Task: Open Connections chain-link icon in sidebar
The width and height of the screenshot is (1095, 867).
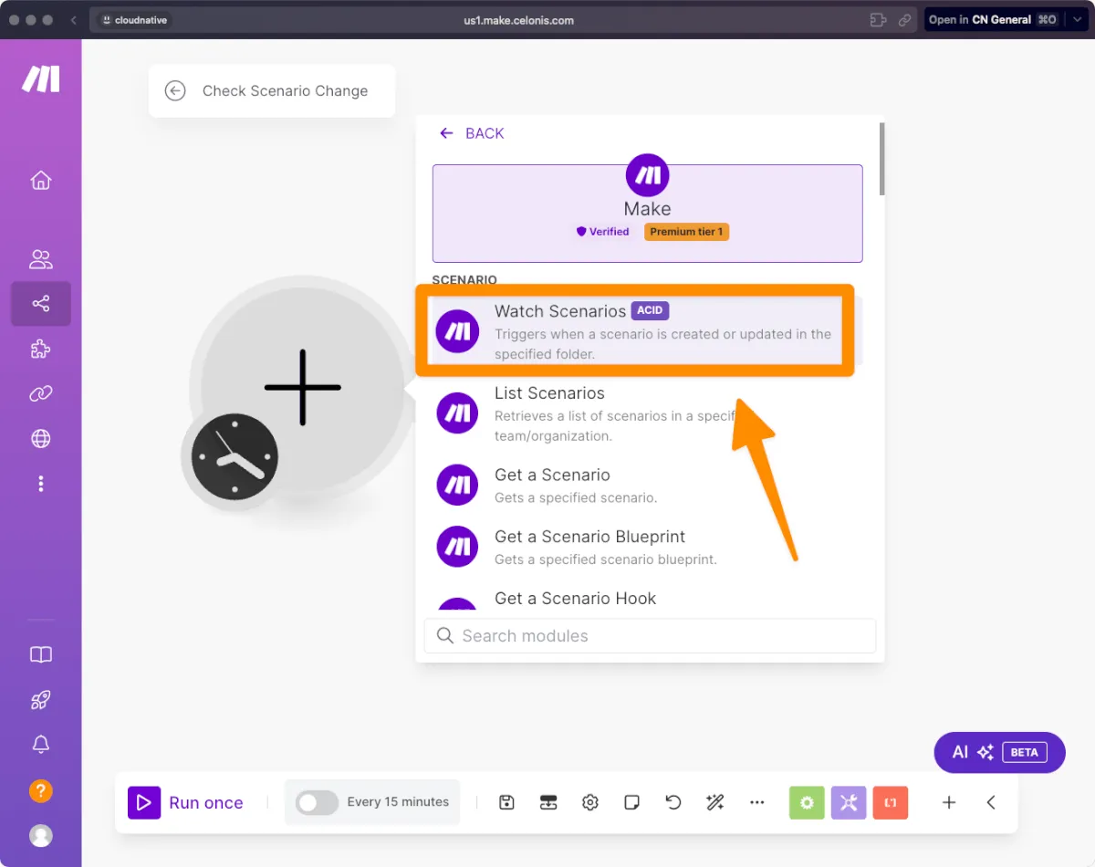Action: click(41, 393)
